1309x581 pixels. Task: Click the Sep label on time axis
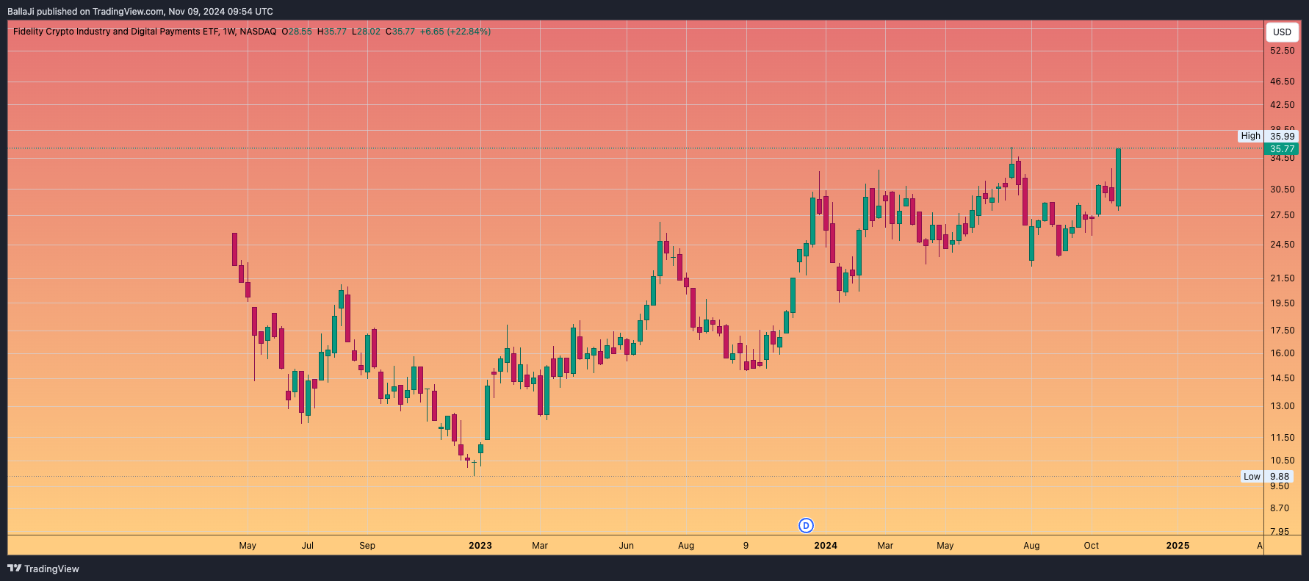[x=367, y=545]
